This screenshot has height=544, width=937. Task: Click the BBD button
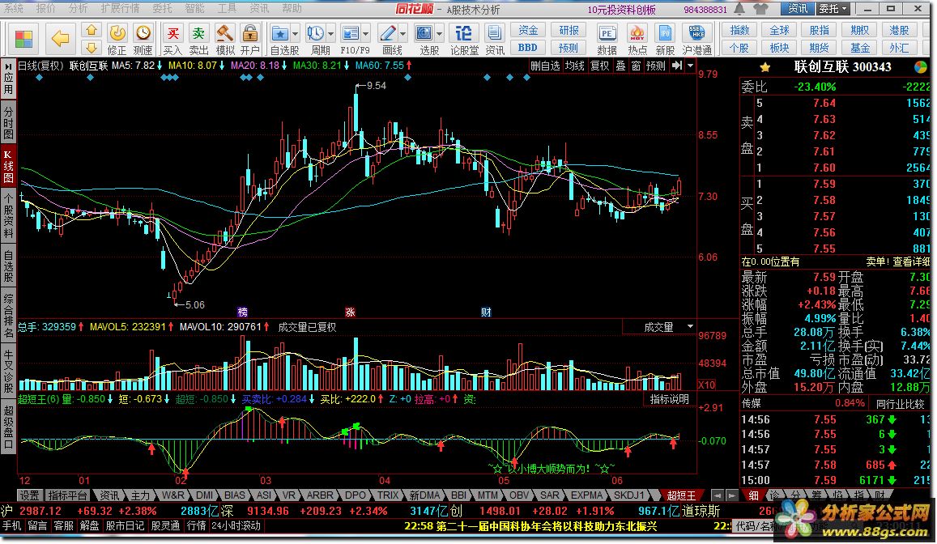[528, 48]
